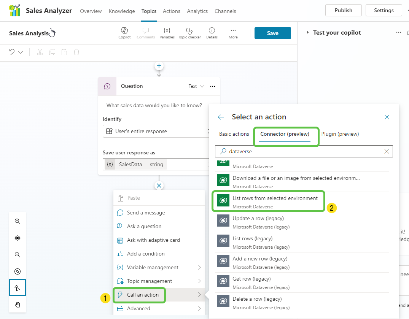409x319 pixels.
Task: Go back in Select an action panel
Action: coord(221,117)
